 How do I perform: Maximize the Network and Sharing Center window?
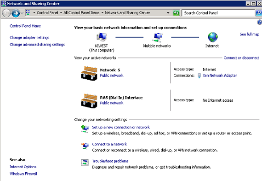pyautogui.click(x=254, y=4)
